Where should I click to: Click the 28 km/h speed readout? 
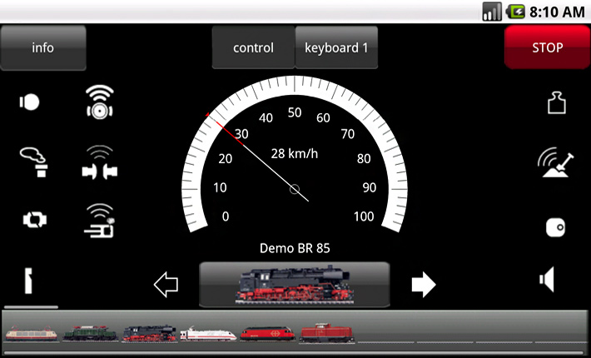point(295,154)
